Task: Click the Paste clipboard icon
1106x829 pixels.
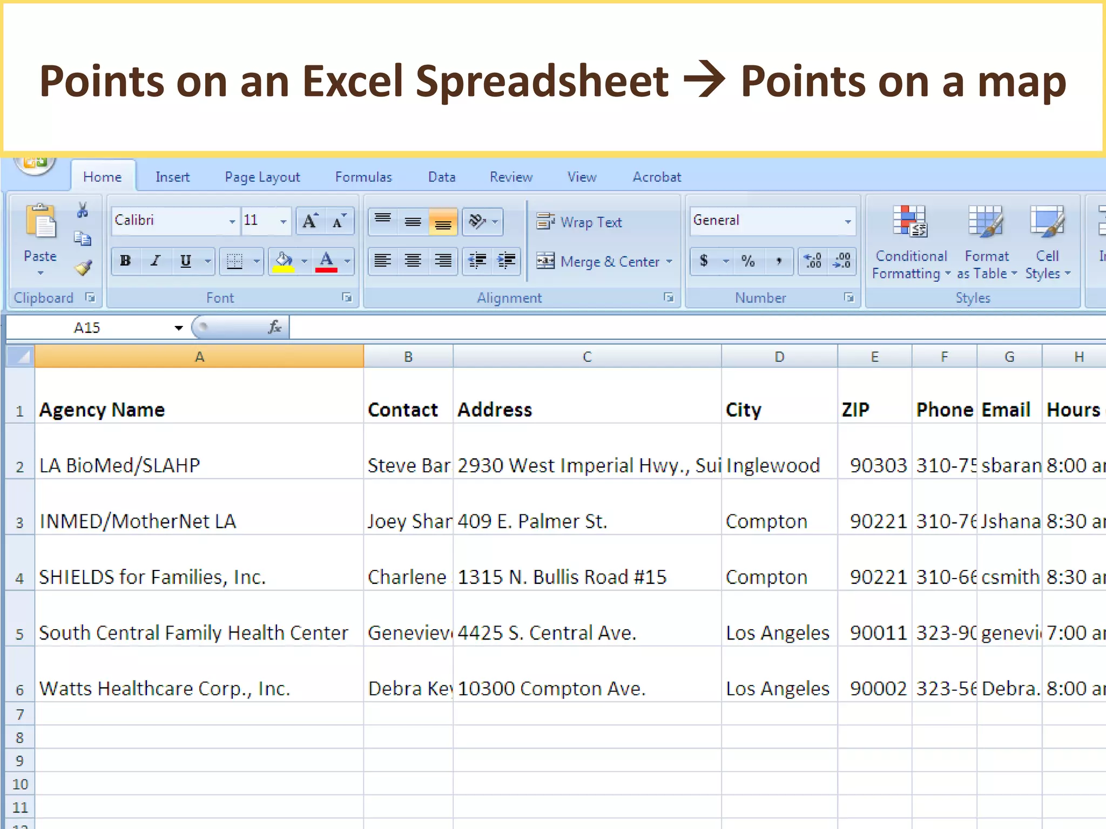Action: (x=41, y=221)
